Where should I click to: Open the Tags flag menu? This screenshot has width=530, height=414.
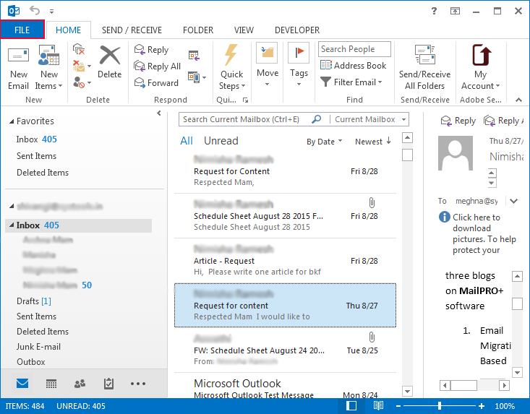[x=299, y=65]
